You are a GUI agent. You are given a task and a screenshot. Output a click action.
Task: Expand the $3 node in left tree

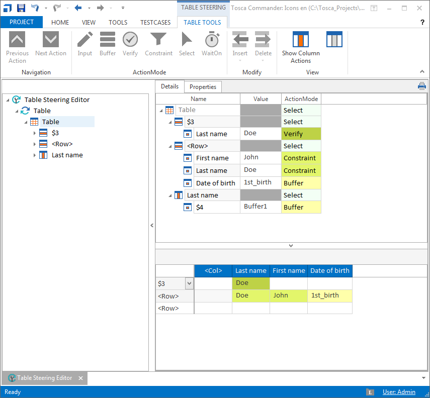pos(34,133)
